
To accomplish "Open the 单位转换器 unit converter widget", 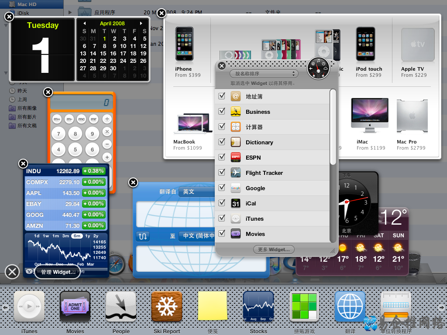I will coord(395,307).
